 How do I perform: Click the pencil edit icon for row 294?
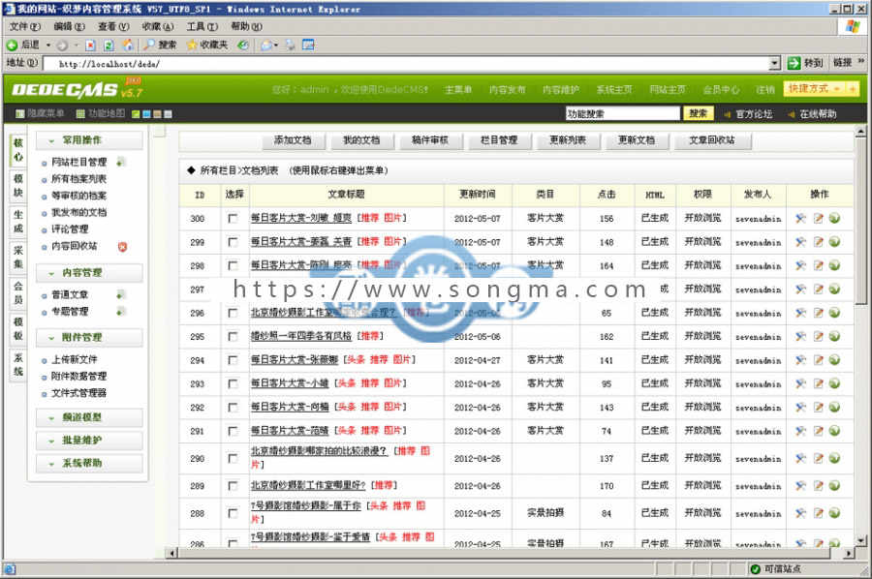818,360
